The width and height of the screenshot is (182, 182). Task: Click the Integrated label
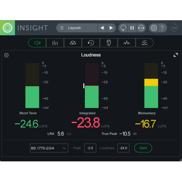(87, 113)
